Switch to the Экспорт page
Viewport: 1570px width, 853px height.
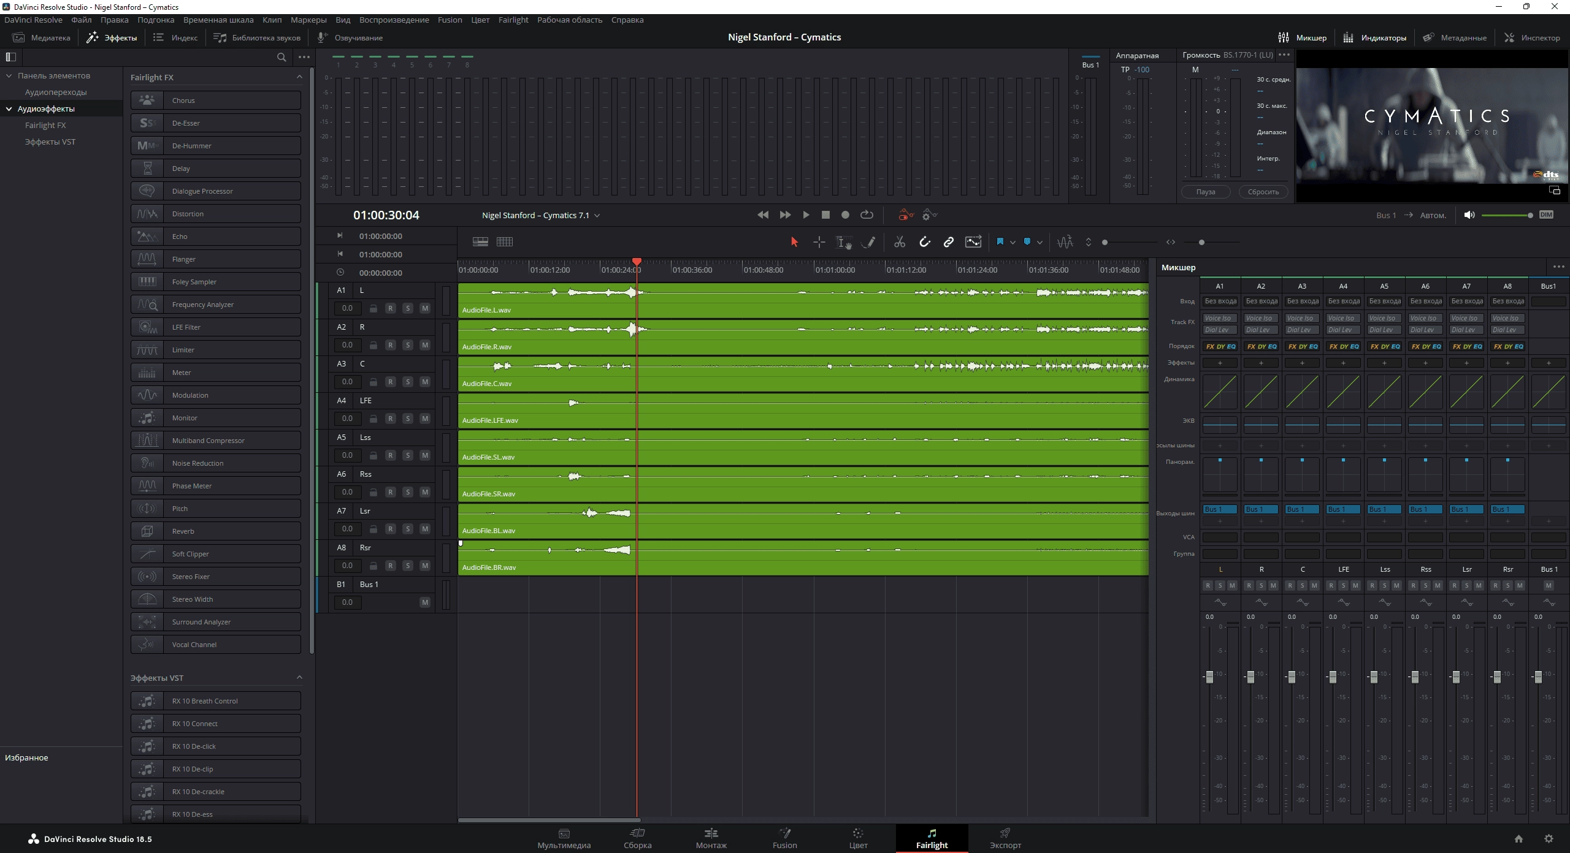1006,838
